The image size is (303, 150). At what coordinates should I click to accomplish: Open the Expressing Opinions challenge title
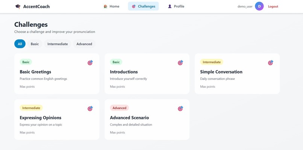pos(41,118)
